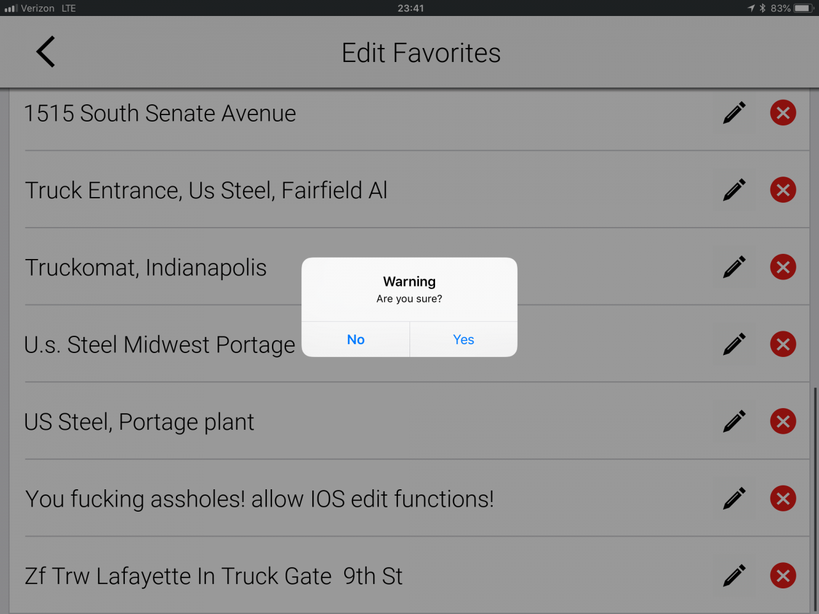819x614 pixels.
Task: Tap the battery indicator in status bar
Action: pos(804,8)
